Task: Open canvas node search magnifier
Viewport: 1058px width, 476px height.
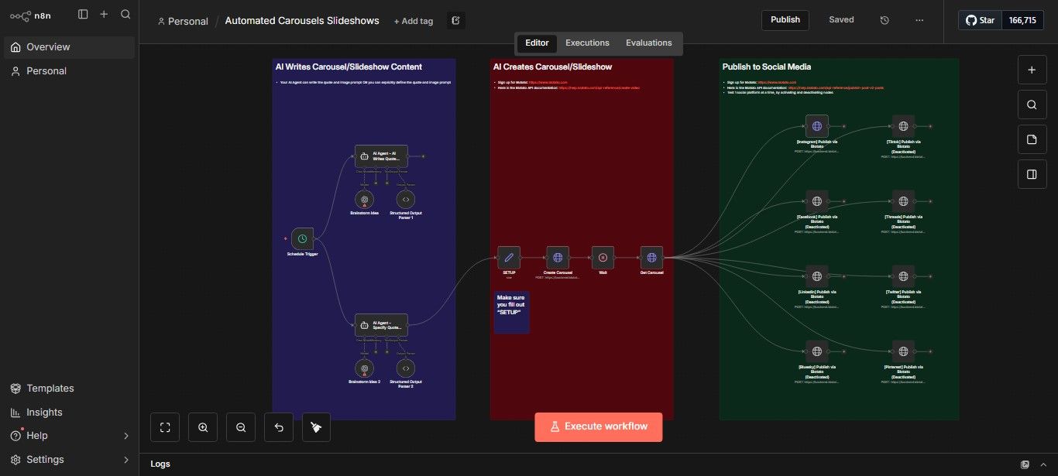Action: click(x=1032, y=104)
